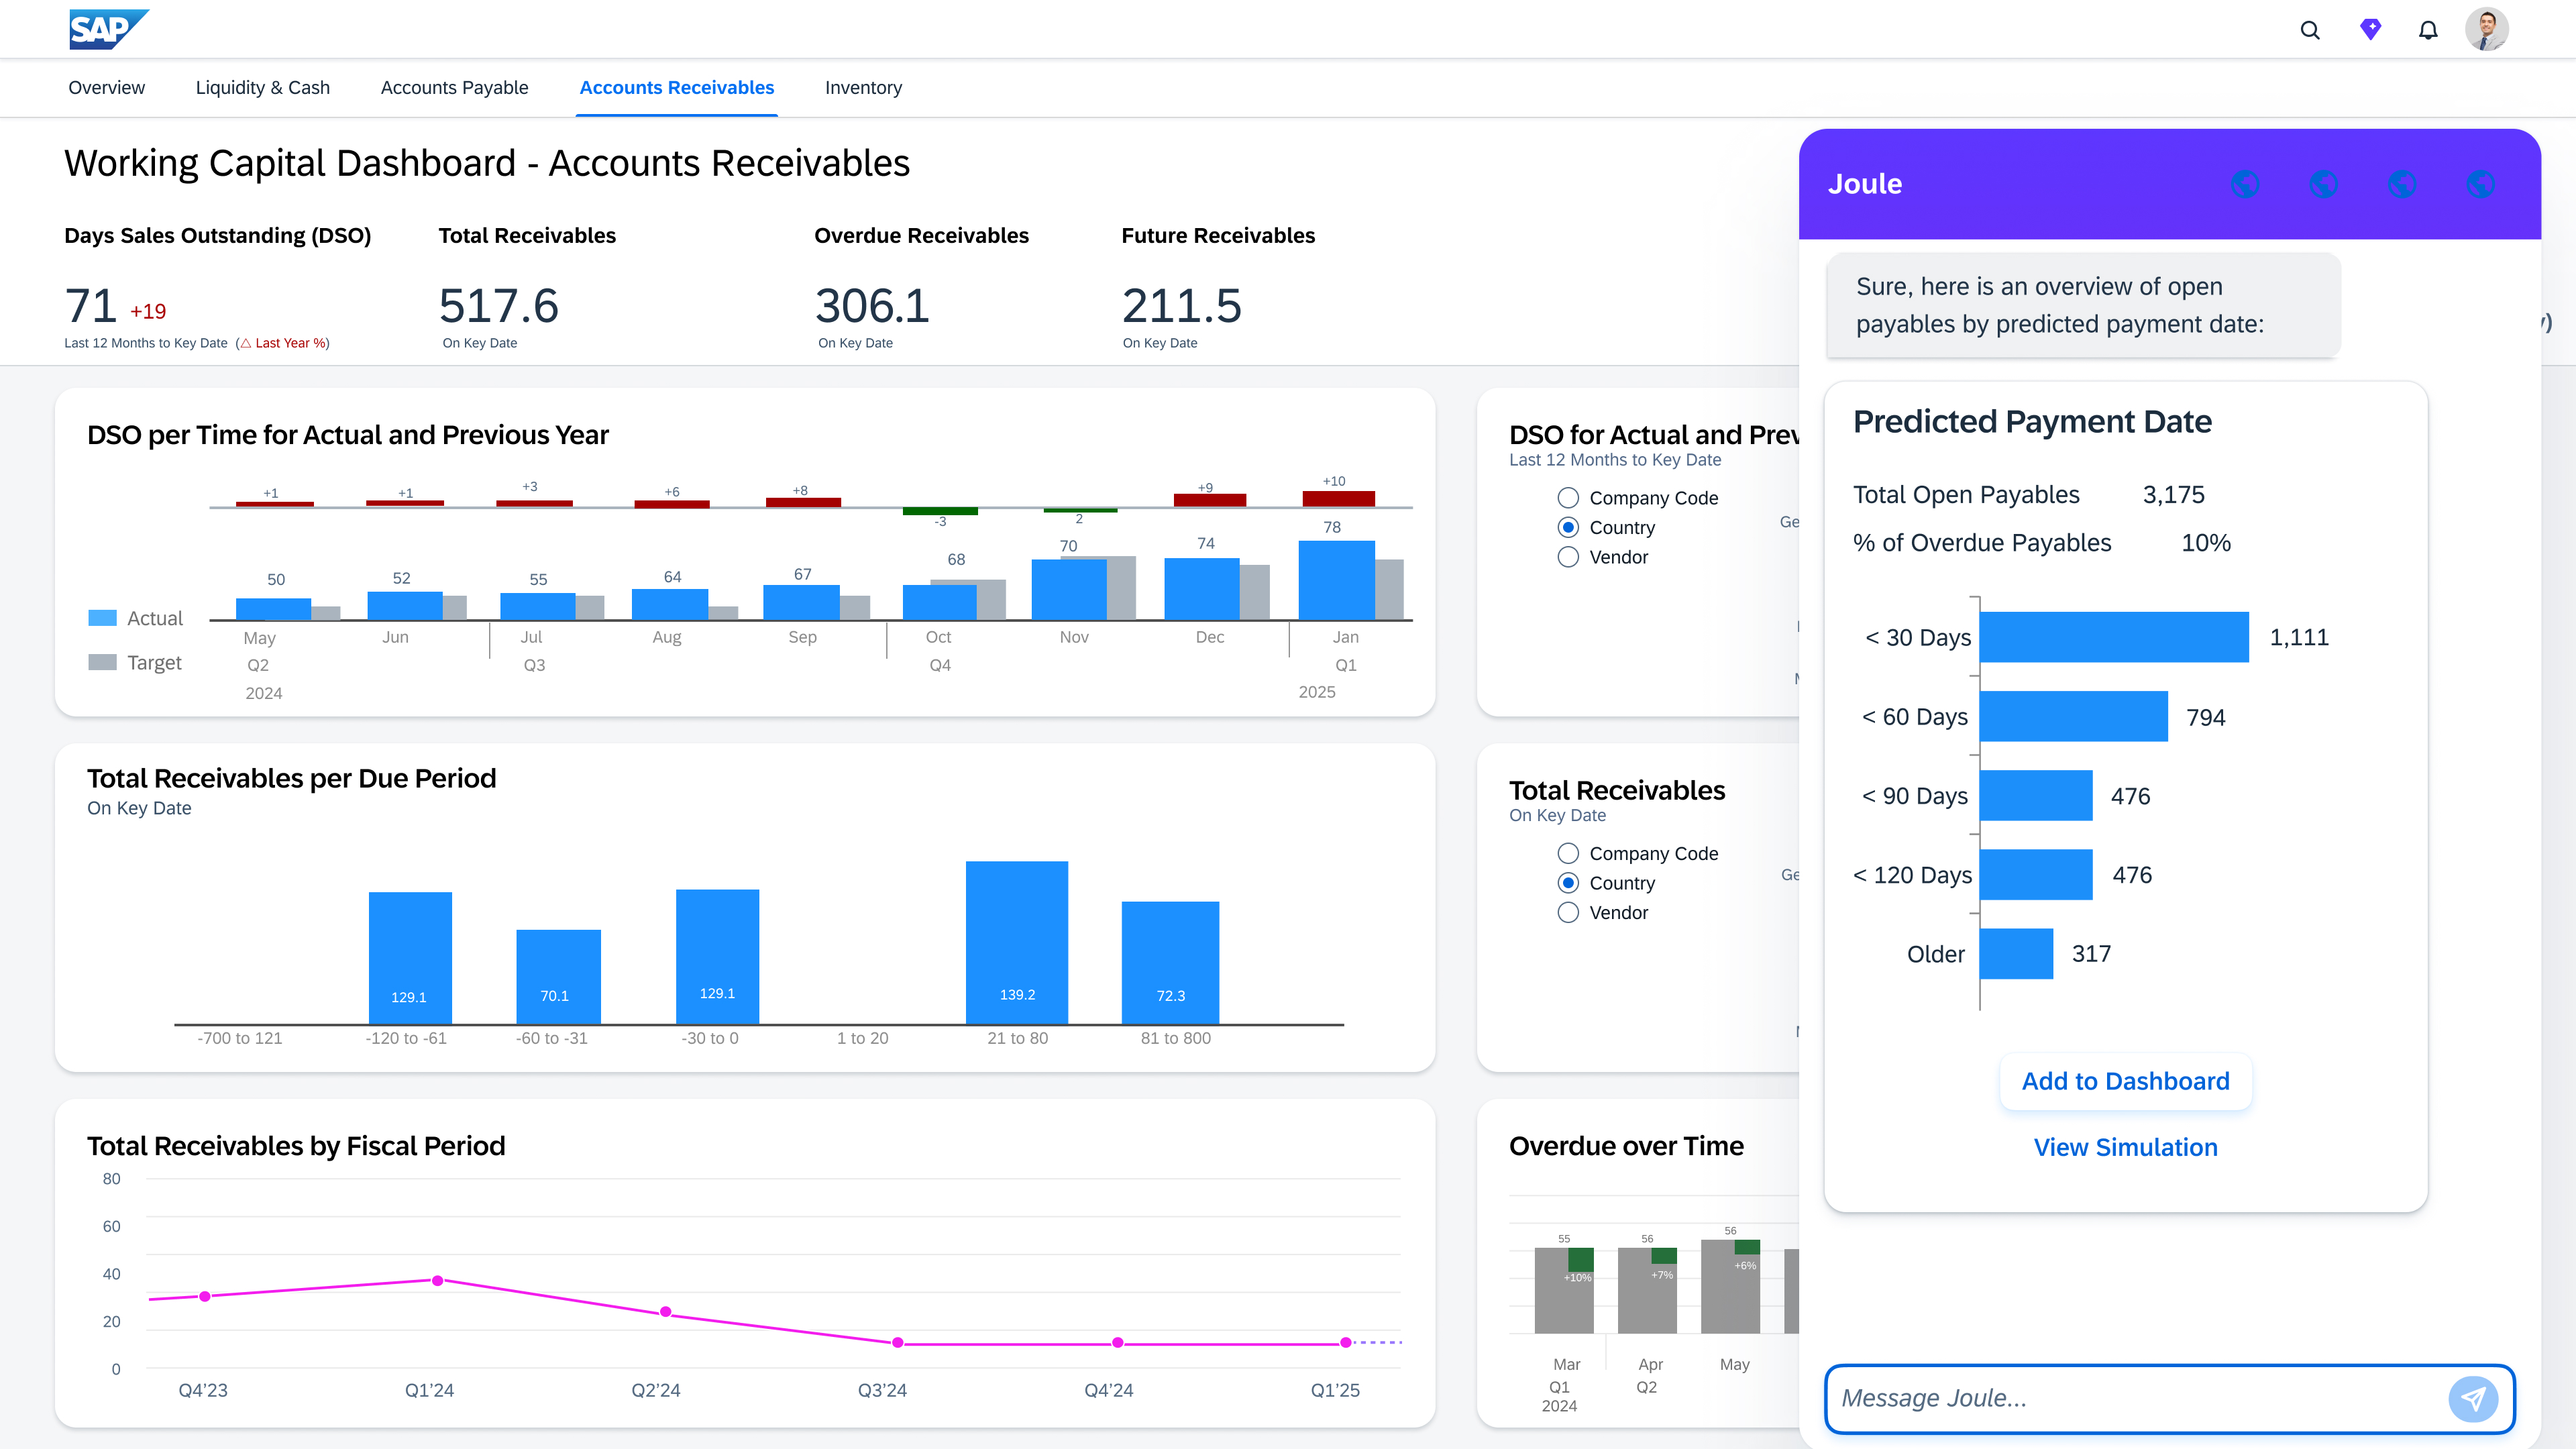Click the leftmost globe icon in Joule header
This screenshot has height=1449, width=2576.
(x=2246, y=184)
